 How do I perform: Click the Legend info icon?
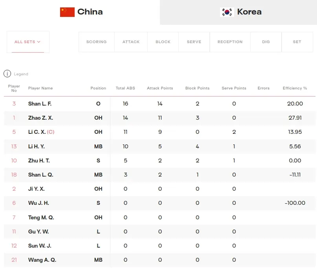[7, 74]
